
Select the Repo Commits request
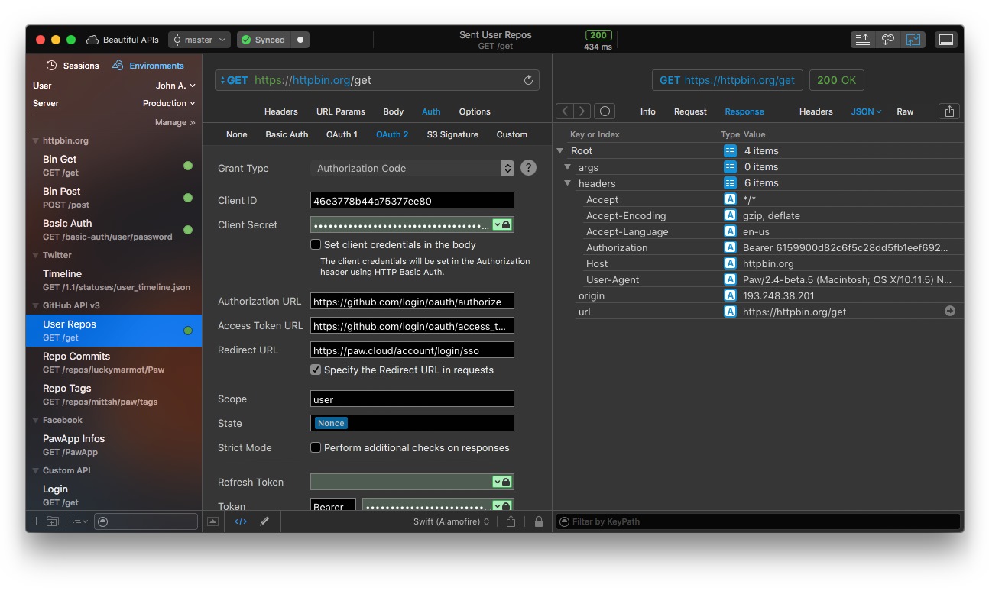tap(114, 363)
